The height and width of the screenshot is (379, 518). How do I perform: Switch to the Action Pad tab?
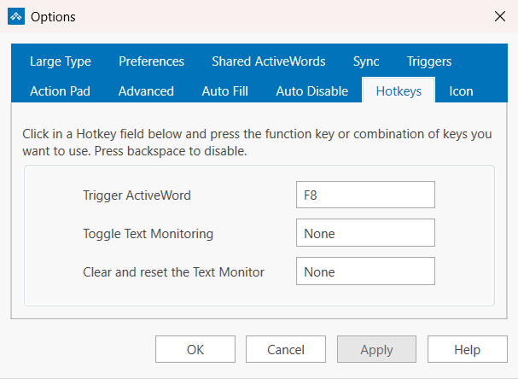(x=60, y=91)
